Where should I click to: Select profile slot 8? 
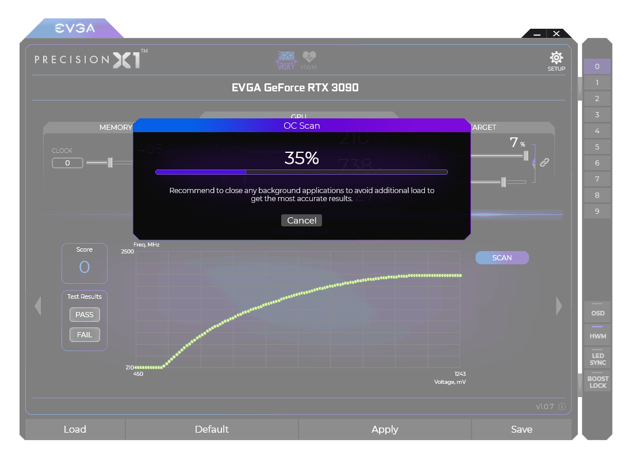[x=597, y=195]
